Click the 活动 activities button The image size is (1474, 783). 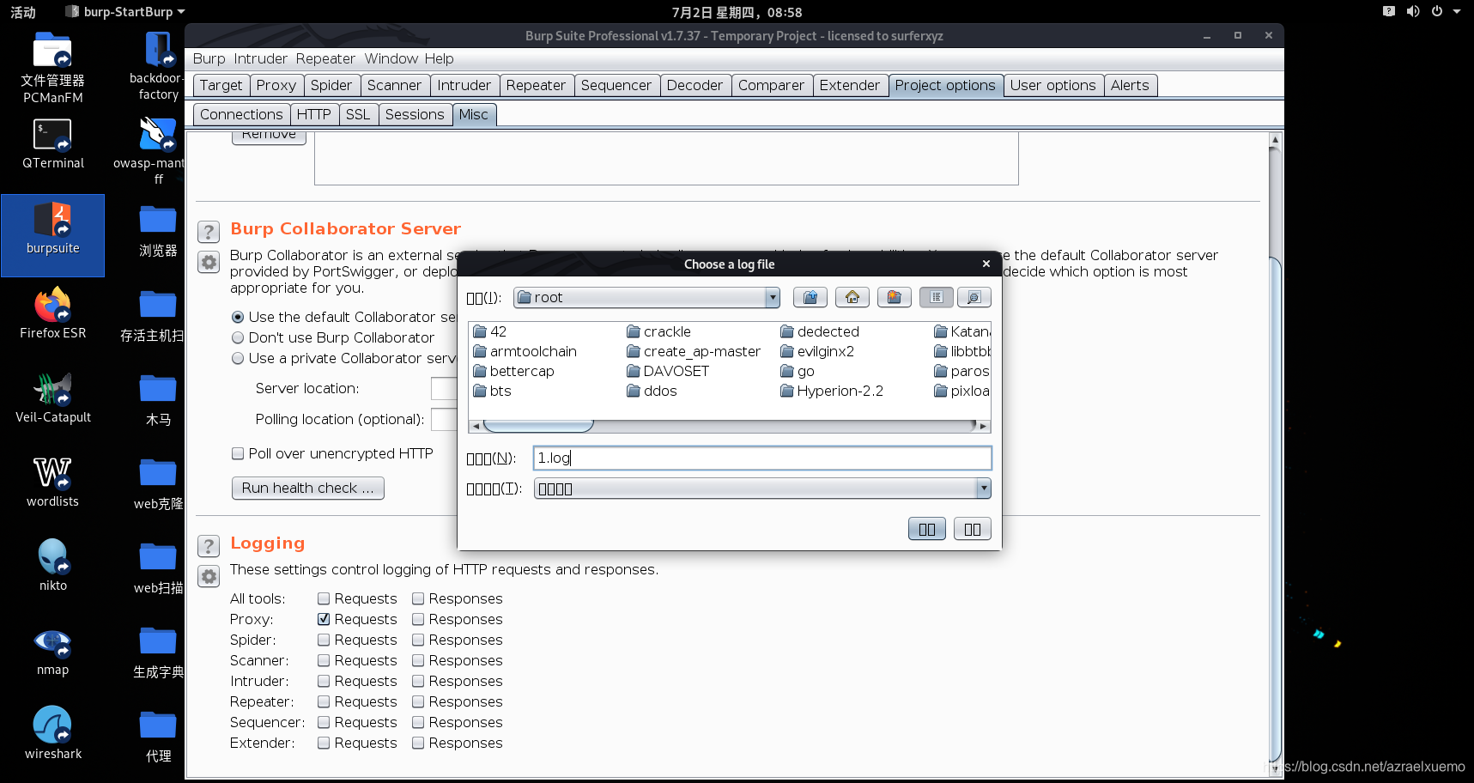pyautogui.click(x=23, y=11)
